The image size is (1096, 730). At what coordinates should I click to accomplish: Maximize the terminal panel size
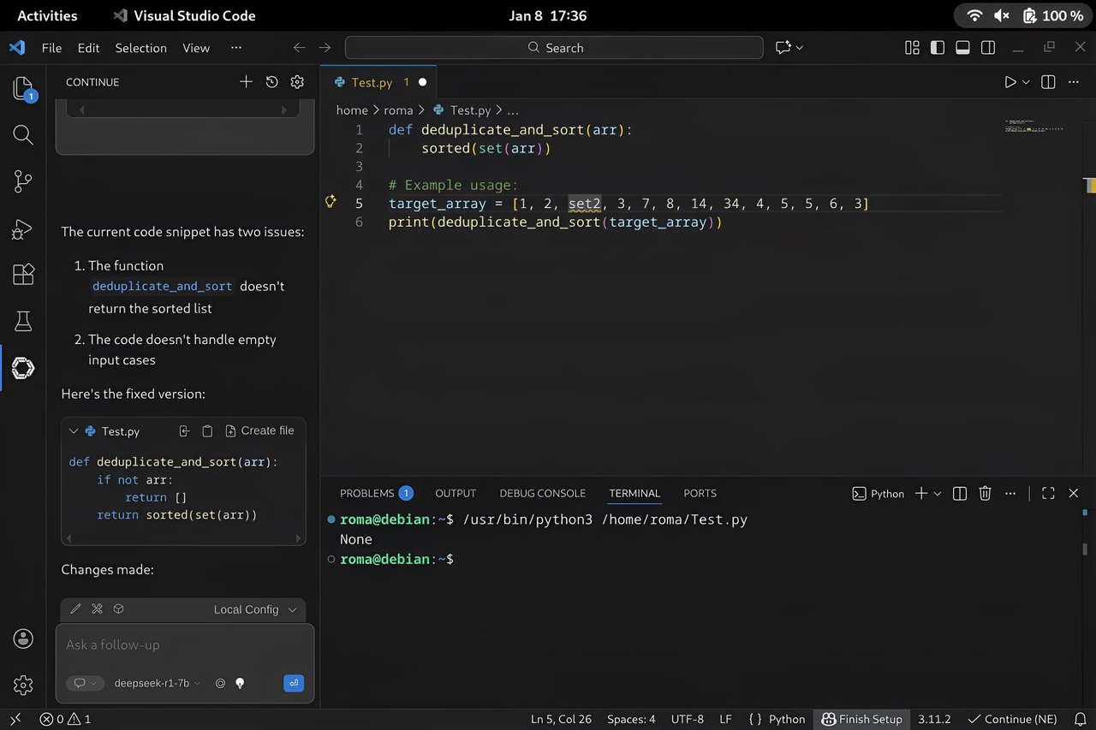[x=1048, y=493]
